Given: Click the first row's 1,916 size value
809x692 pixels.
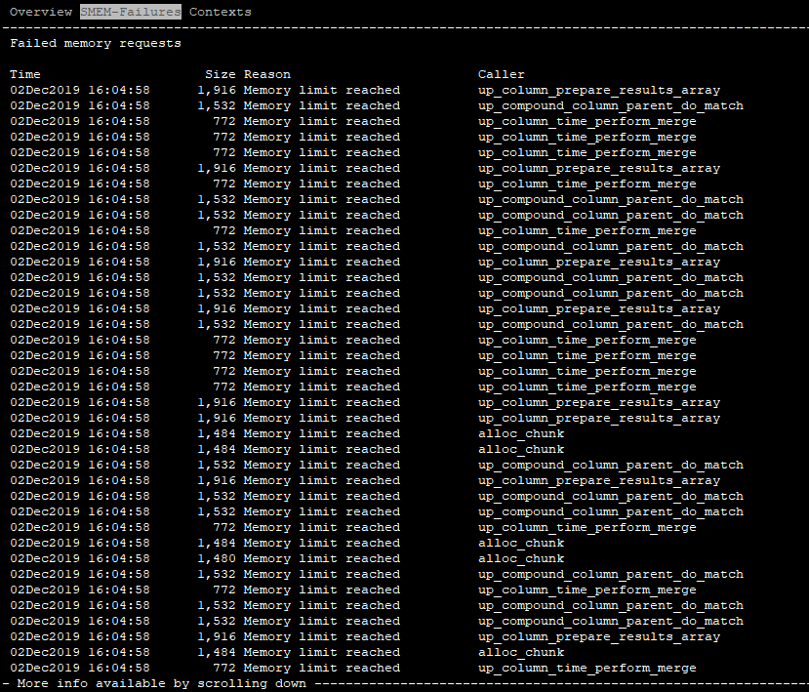Looking at the screenshot, I should coord(217,90).
